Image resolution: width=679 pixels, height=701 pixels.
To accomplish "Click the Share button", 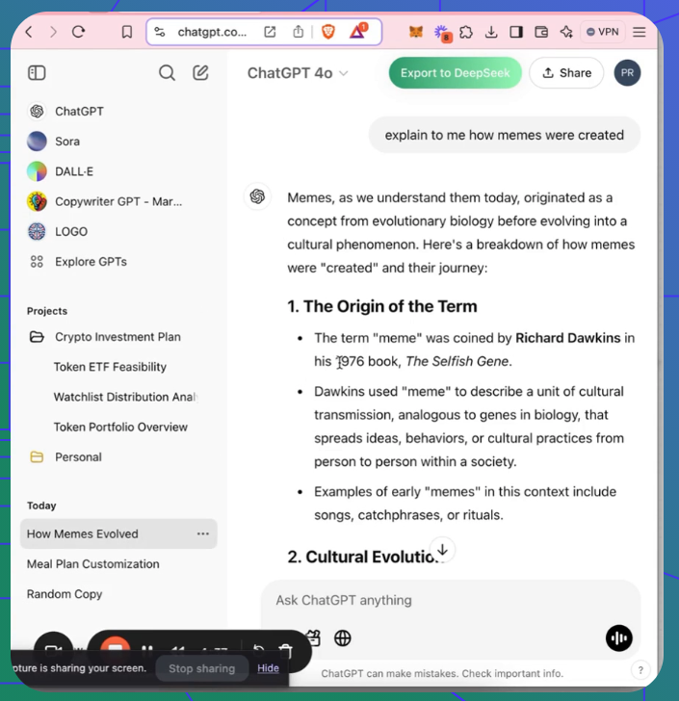I will 565,73.
